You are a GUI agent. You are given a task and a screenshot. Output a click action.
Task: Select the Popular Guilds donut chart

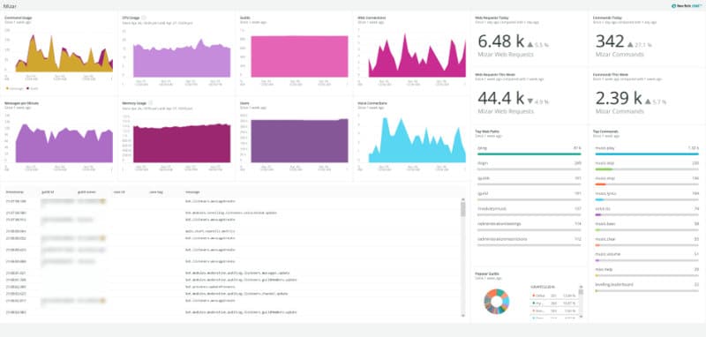point(496,301)
